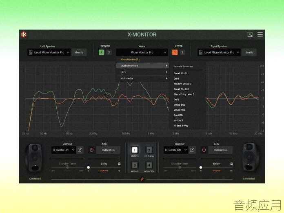Start left ARC Calibration
This screenshot has width=284, height=213.
coord(108,150)
